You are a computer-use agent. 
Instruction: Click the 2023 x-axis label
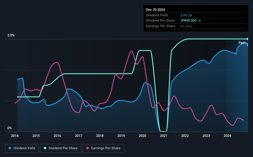pos(206,136)
